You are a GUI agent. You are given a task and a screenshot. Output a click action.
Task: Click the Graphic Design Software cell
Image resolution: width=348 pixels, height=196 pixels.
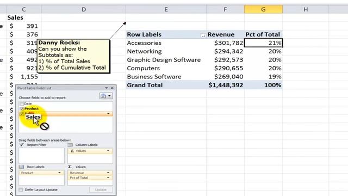(166, 60)
